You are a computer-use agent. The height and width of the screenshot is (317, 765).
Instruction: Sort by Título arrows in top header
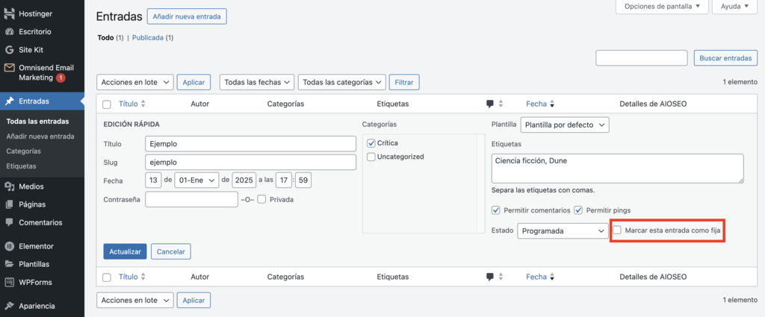point(143,104)
